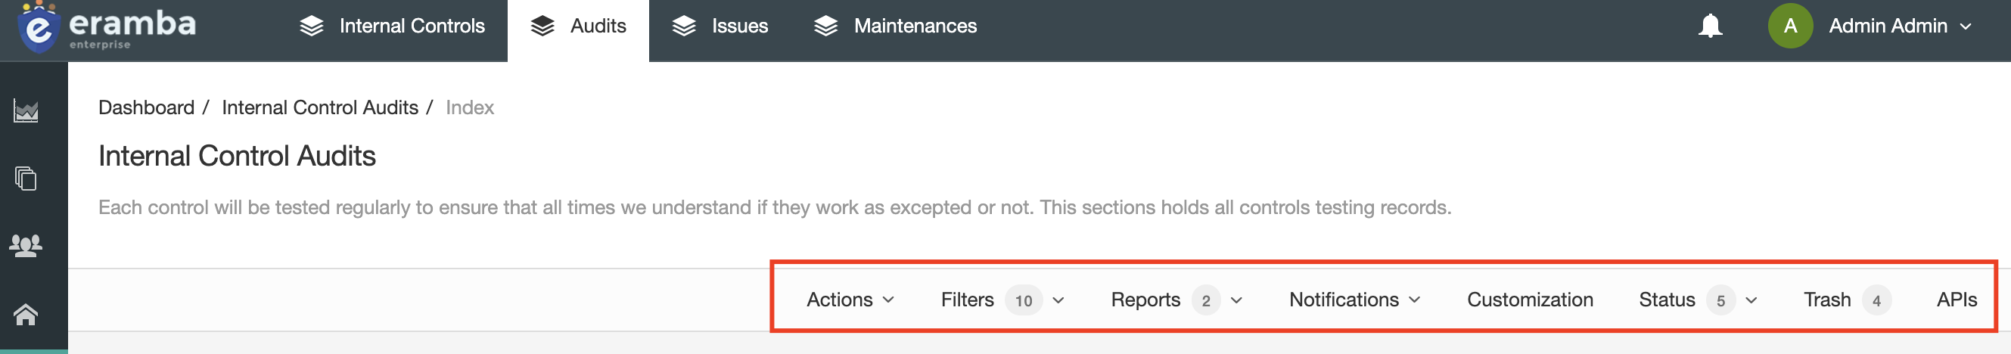Open the Trash items button
This screenshot has height=354, width=2011.
(x=1847, y=300)
